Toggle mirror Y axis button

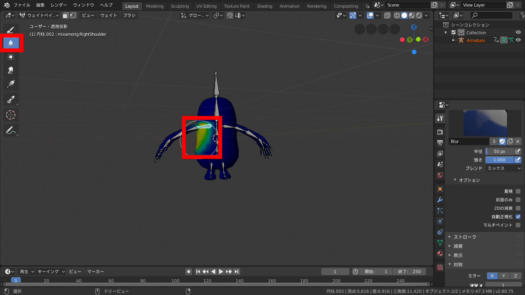click(503, 276)
